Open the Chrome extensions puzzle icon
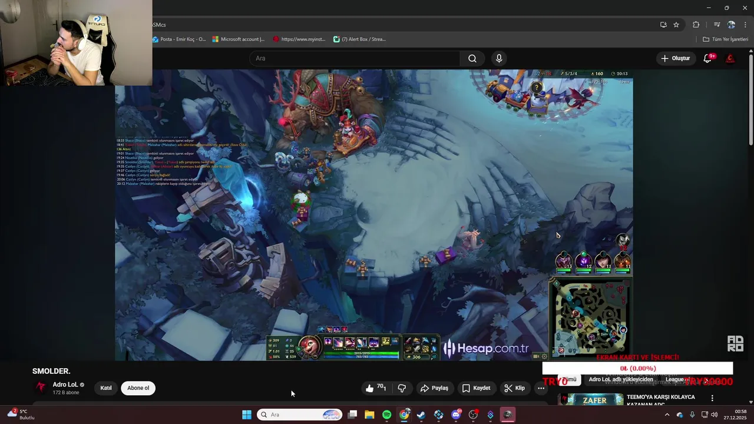 tap(696, 25)
